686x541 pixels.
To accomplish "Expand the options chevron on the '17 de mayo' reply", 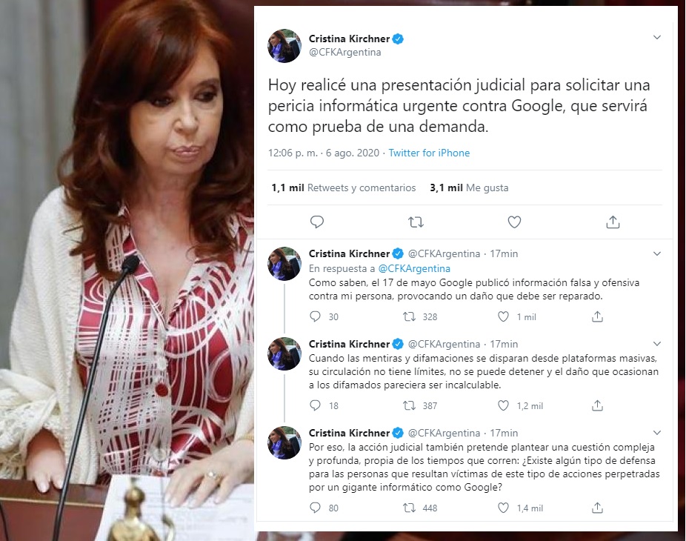I will (x=656, y=254).
